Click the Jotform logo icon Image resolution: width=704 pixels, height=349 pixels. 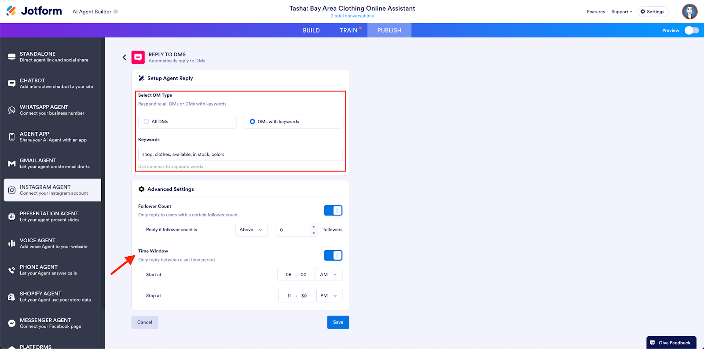click(x=11, y=11)
